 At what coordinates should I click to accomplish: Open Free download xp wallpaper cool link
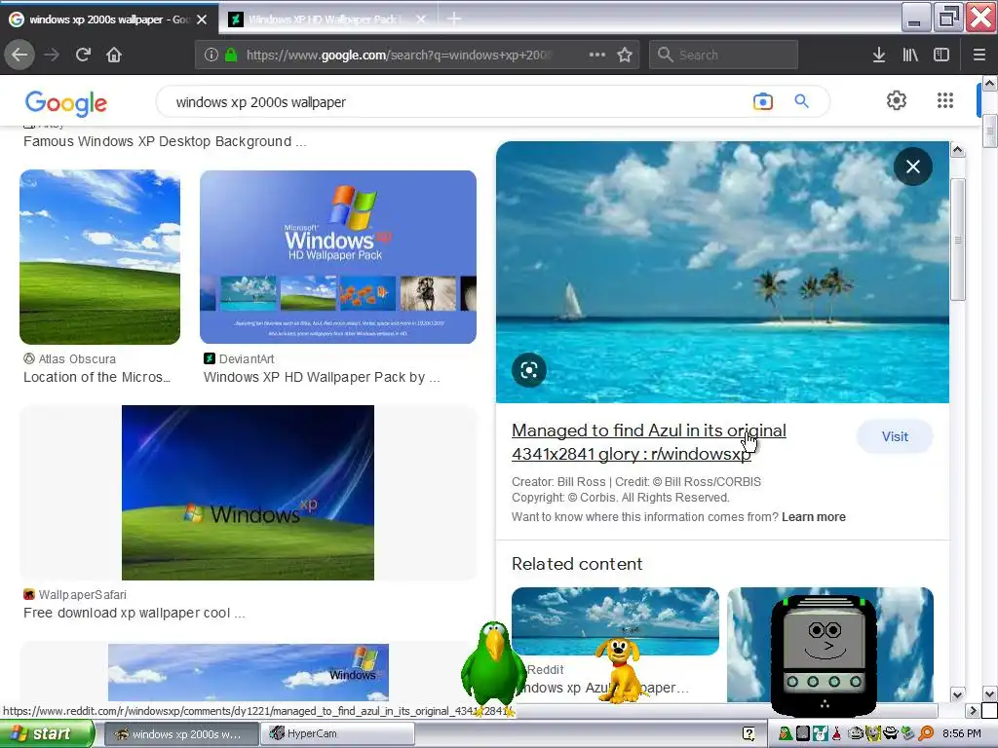click(134, 614)
